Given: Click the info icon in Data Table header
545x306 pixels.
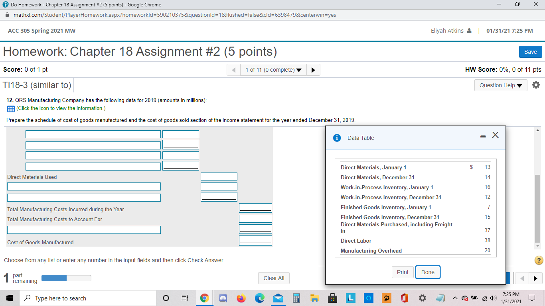Looking at the screenshot, I should (x=337, y=138).
